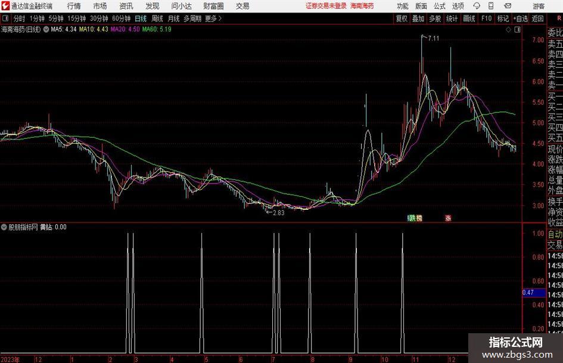Click the 通达信 red logo icon
The height and width of the screenshot is (363, 563).
(5, 6)
